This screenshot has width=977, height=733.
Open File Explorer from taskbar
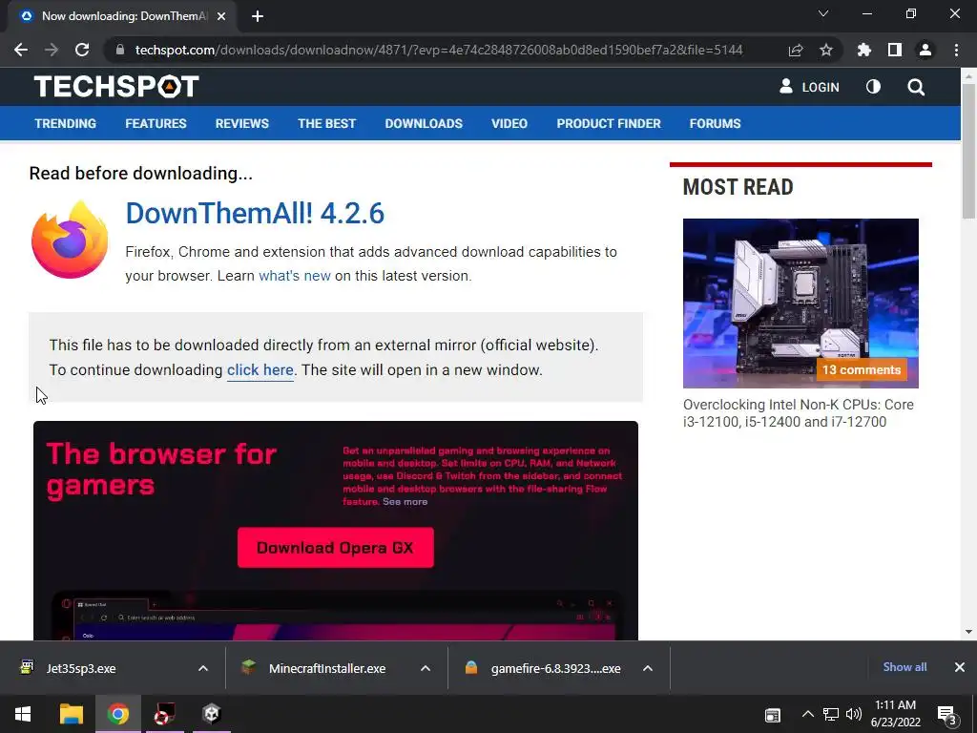point(71,714)
